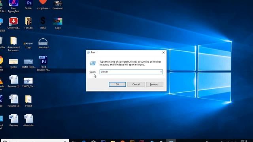Screen dimensions: 253x142
Task: Select the dollar image icon
Action: point(43,23)
